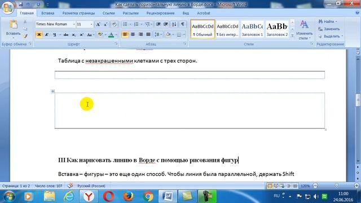Click the zoom slider handle
361x203 pixels.
click(336, 186)
